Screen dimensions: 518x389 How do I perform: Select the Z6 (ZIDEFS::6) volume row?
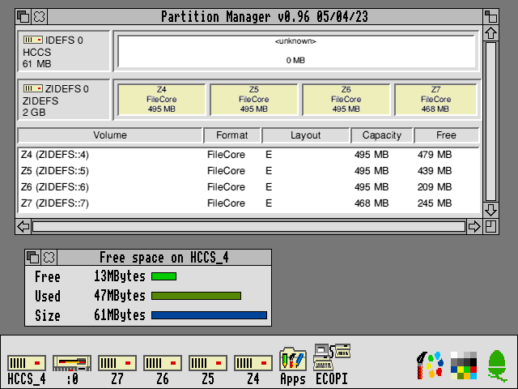click(x=248, y=187)
